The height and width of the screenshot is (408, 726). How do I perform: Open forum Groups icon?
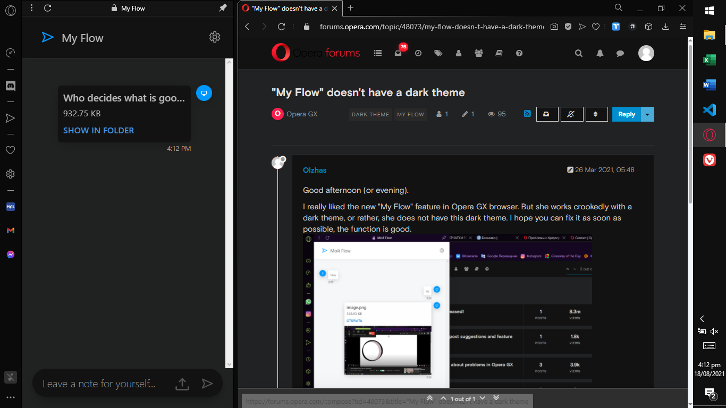(x=479, y=53)
